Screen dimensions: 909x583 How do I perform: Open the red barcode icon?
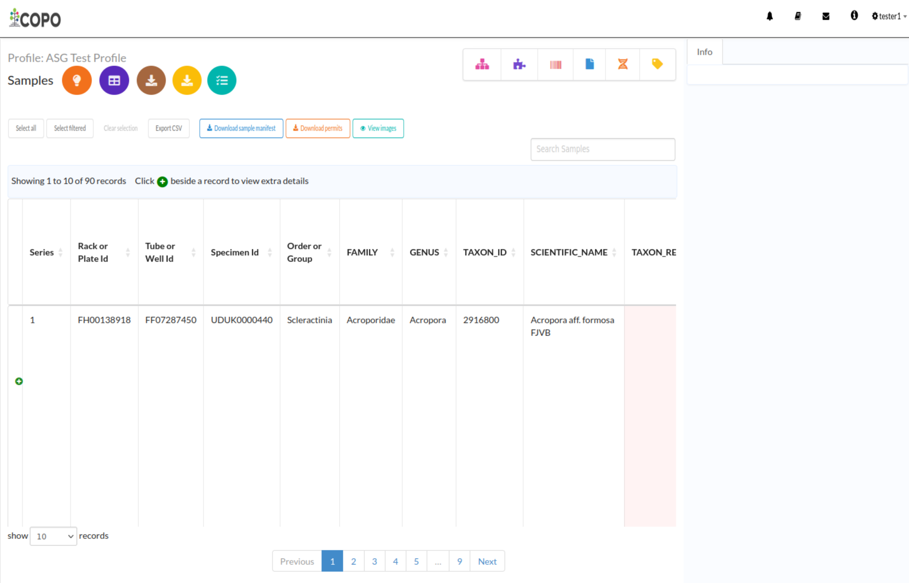[x=555, y=64]
